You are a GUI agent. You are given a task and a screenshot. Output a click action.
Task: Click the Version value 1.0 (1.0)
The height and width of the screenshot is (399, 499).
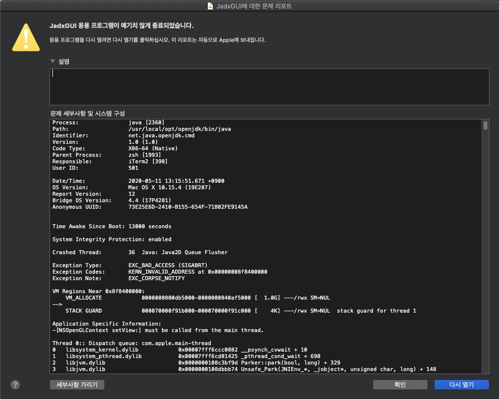coord(143,142)
